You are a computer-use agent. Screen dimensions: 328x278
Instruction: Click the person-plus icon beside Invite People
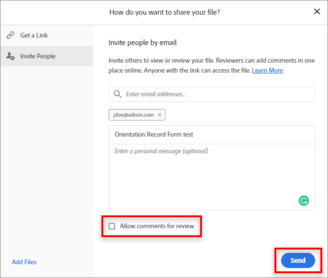[x=10, y=56]
